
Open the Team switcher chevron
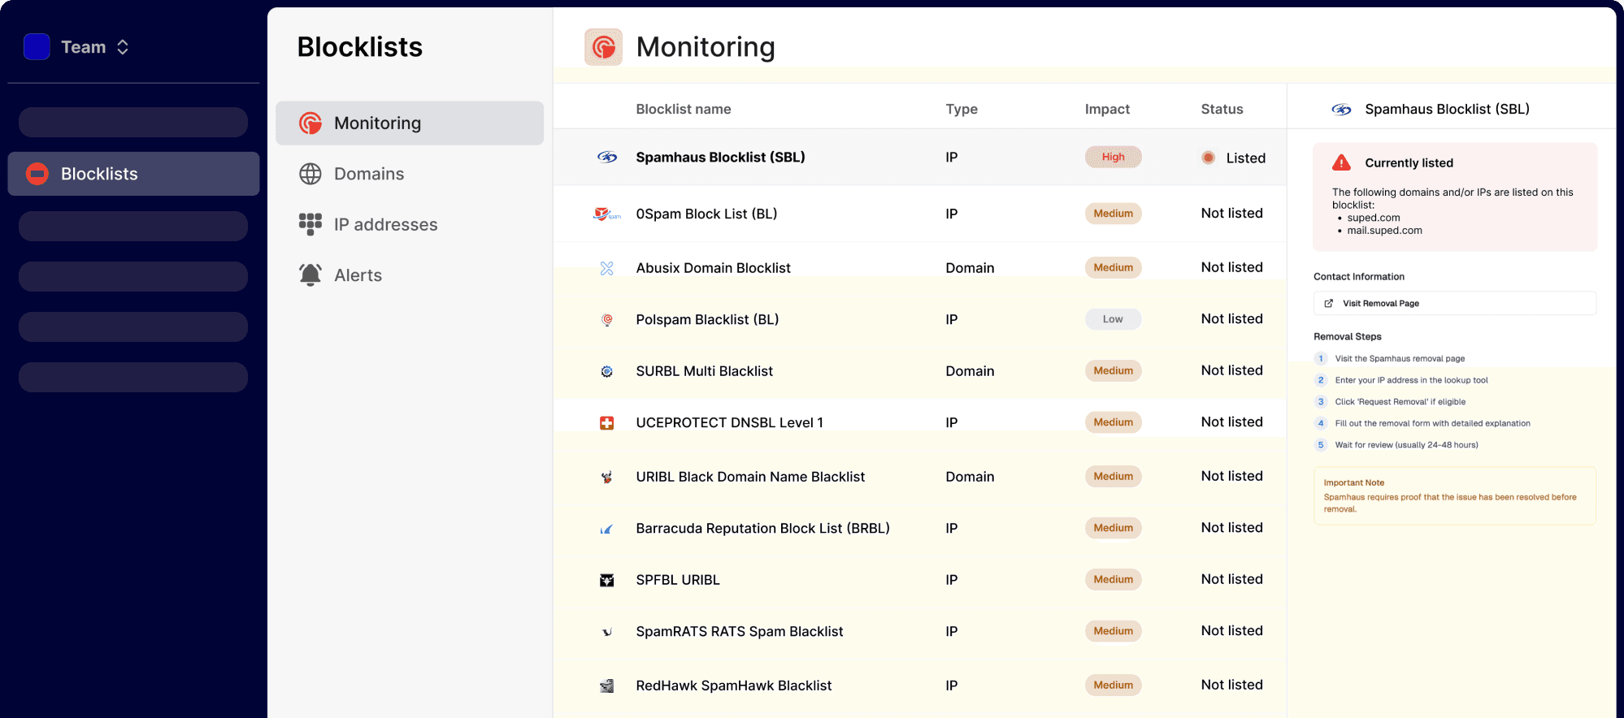(123, 47)
